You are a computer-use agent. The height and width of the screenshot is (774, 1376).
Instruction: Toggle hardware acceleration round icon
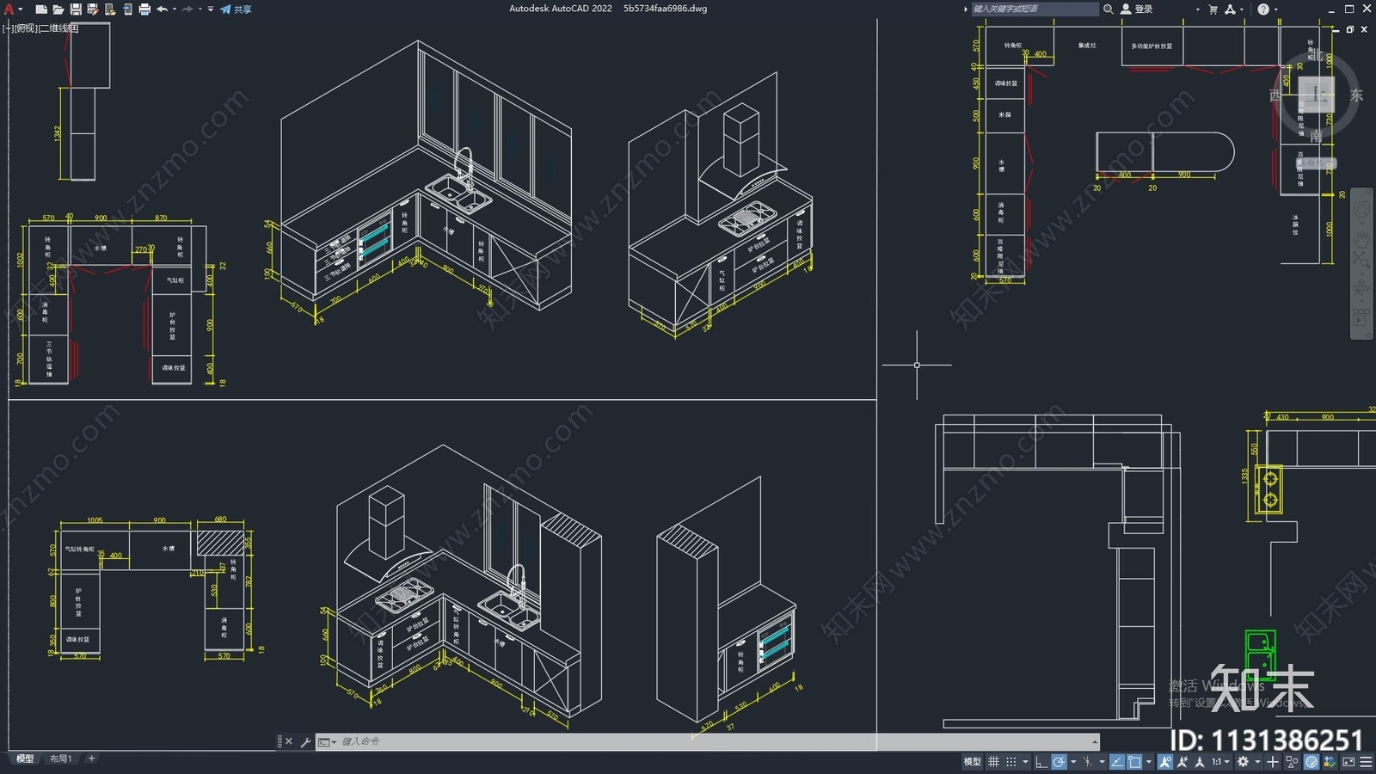[1311, 762]
